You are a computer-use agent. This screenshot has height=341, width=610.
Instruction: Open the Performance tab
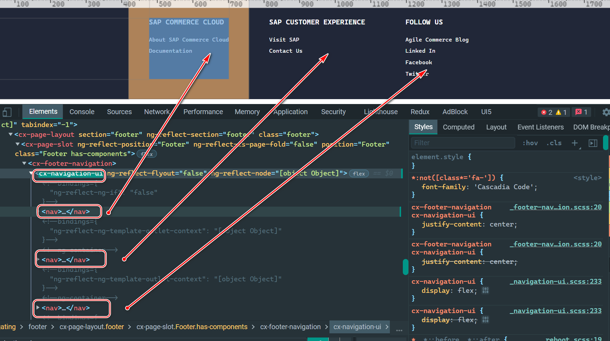click(203, 112)
